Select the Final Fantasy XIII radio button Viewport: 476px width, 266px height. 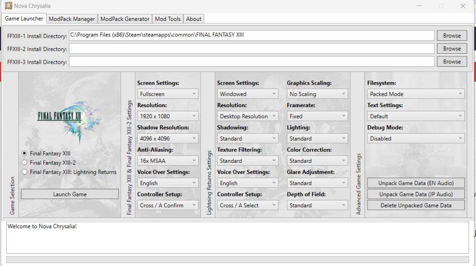(25, 153)
